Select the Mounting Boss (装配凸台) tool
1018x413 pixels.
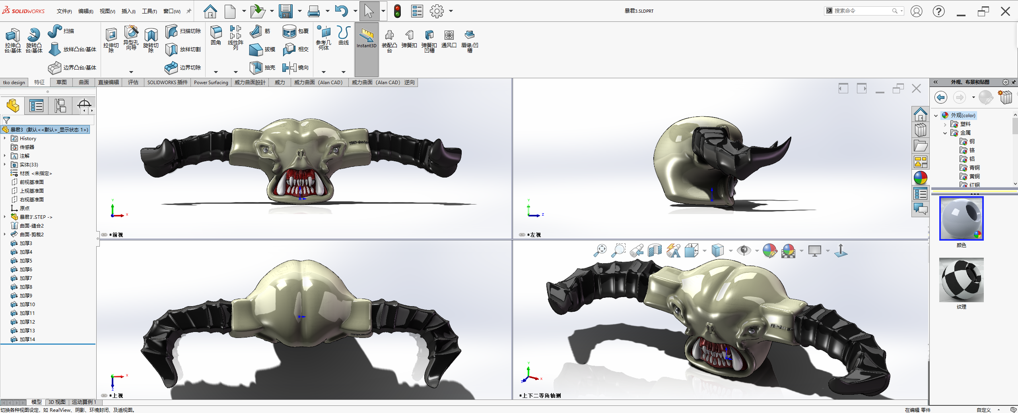point(389,41)
